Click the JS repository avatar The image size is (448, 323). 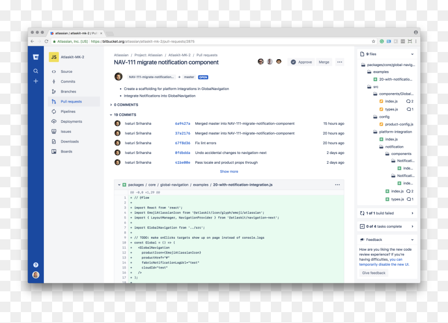point(54,57)
